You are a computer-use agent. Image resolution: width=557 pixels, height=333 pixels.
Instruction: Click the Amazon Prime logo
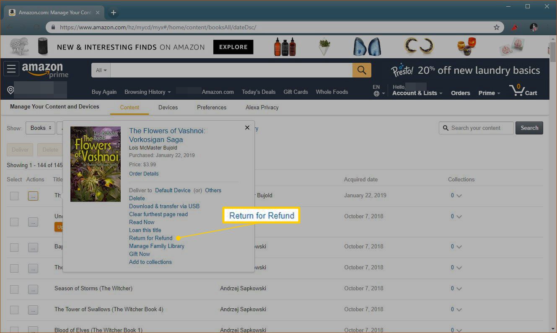tap(45, 70)
